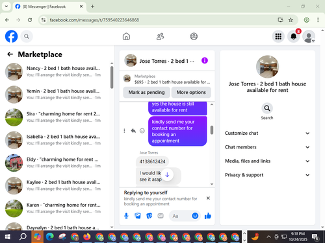Expand the Chat members section
The height and width of the screenshot is (243, 325).
(267, 147)
